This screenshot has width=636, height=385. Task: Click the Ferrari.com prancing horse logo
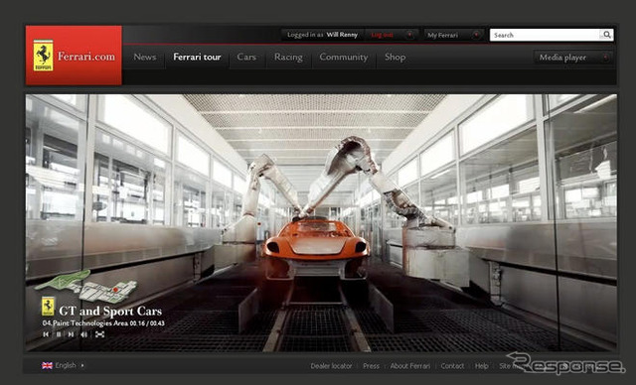[44, 56]
